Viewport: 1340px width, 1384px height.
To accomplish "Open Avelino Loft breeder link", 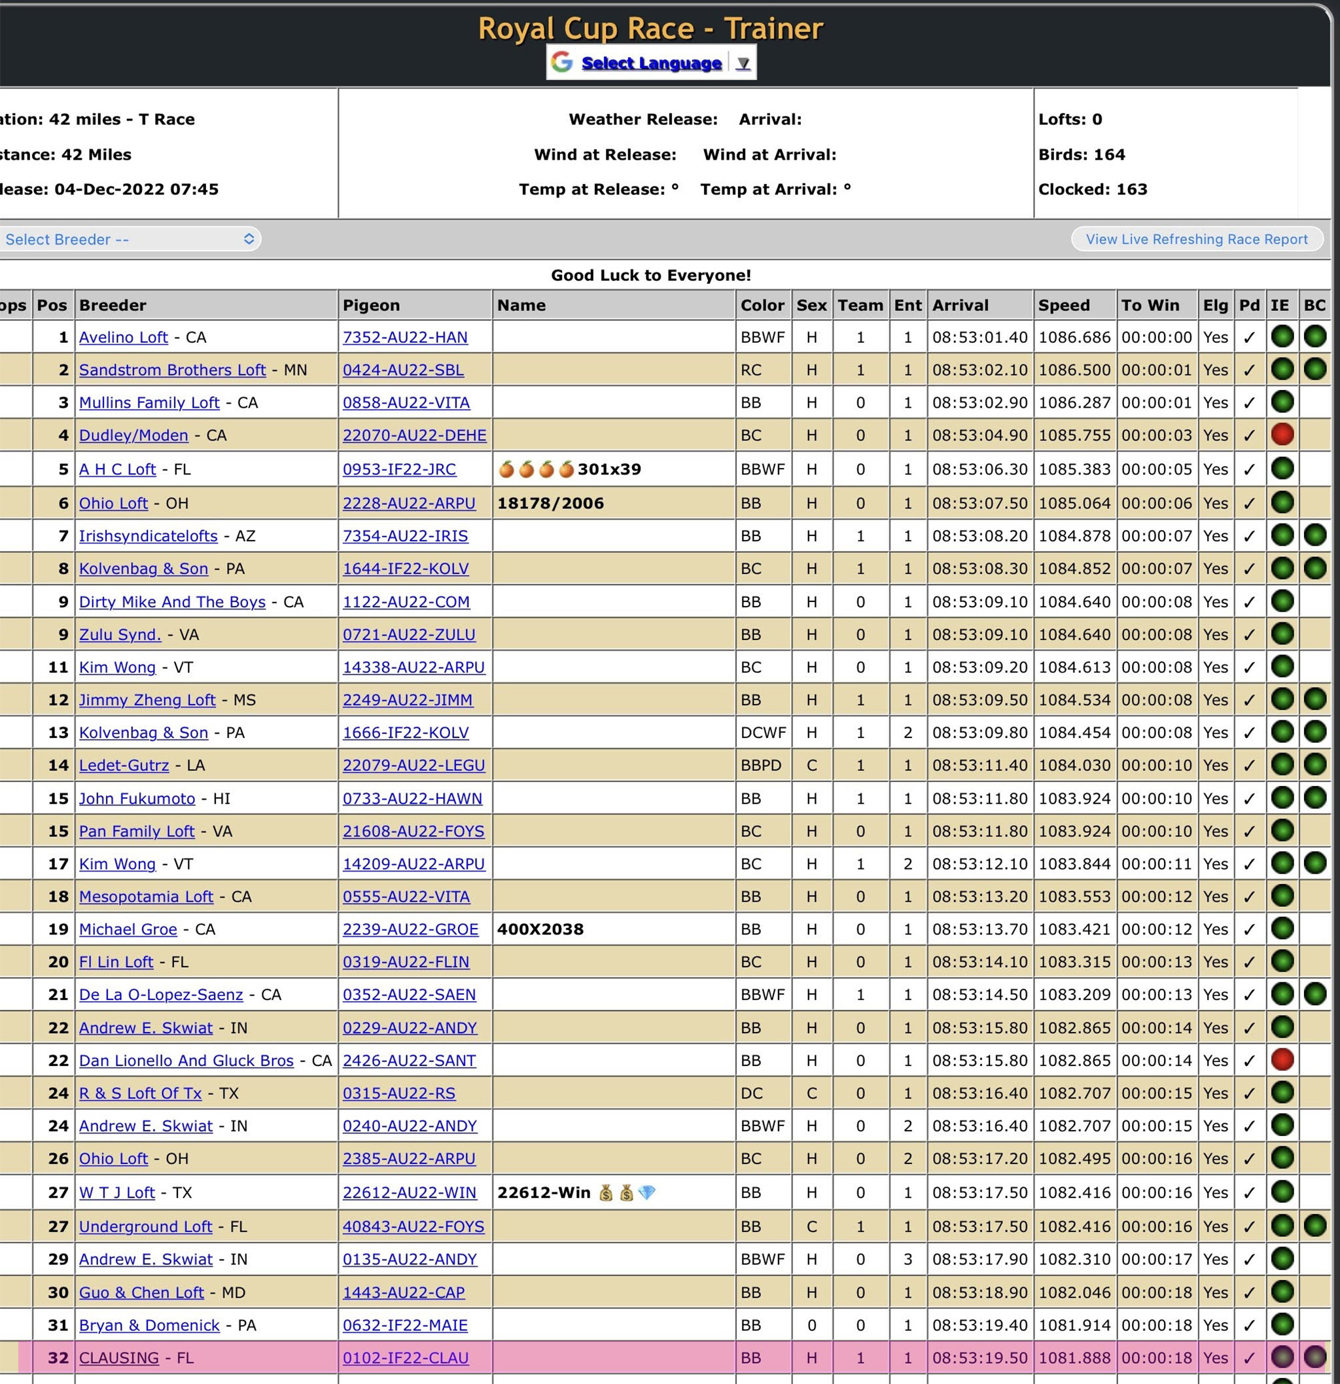I will 124,338.
